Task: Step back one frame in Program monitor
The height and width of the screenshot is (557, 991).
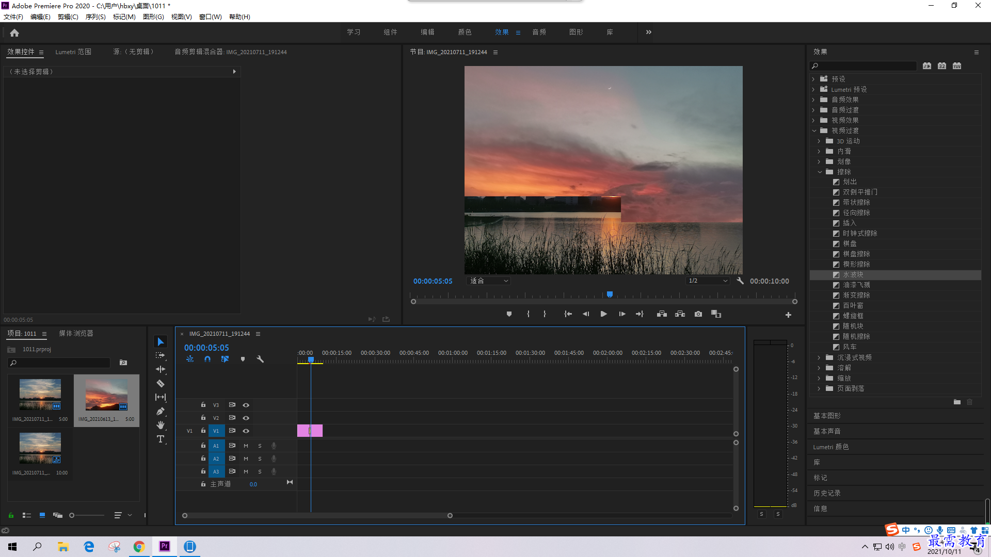Action: coord(586,314)
